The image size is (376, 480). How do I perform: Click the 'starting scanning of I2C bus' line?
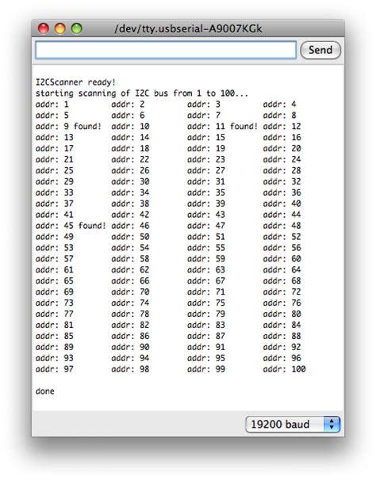142,93
